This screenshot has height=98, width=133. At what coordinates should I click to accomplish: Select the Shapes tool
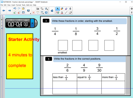(x=62, y=9)
